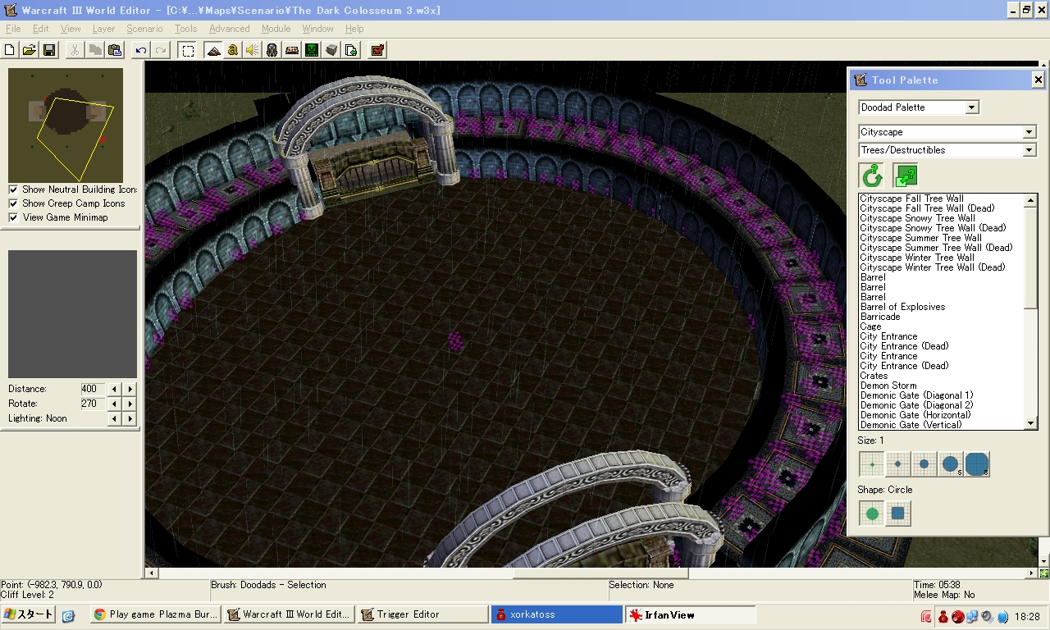Viewport: 1050px width, 630px height.
Task: Open the Object Manager cube icon
Action: pos(331,50)
